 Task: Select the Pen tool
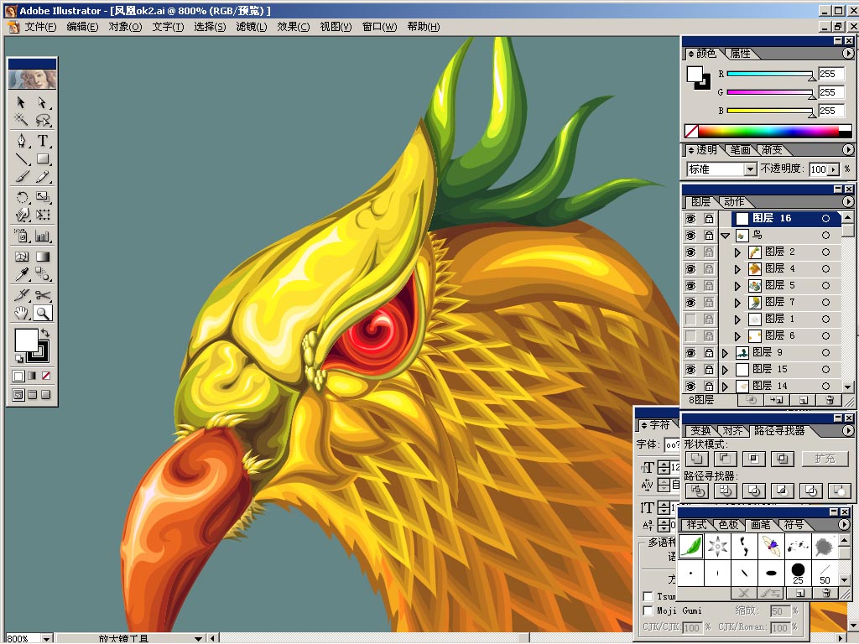[21, 141]
